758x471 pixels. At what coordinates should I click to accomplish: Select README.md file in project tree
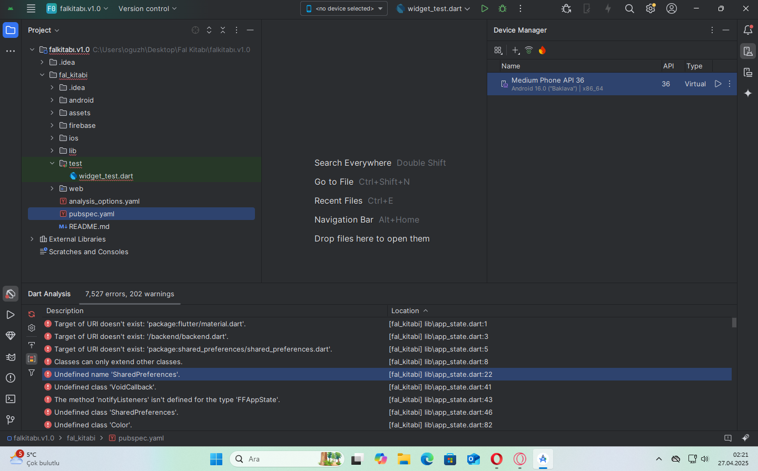pyautogui.click(x=89, y=227)
